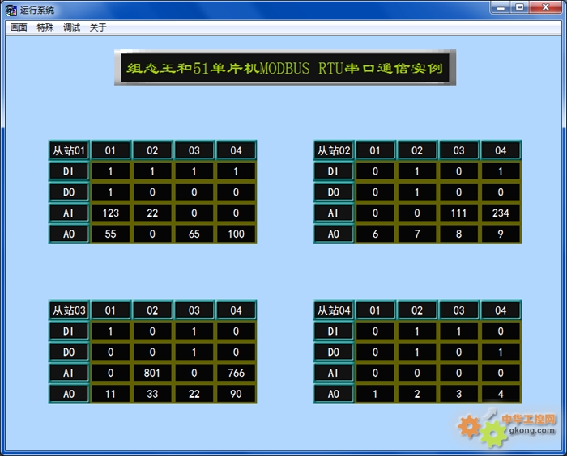The image size is (567, 456).
Task: Click the 从站04 table header
Action: [x=334, y=310]
